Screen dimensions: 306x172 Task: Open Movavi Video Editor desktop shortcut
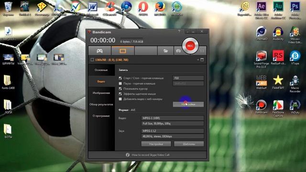click(295, 35)
